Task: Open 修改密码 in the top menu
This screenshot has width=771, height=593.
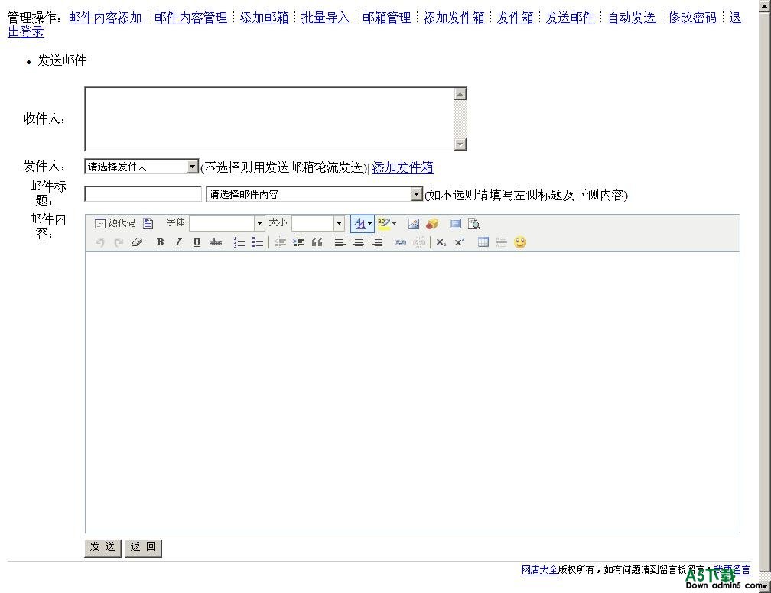Action: [693, 18]
